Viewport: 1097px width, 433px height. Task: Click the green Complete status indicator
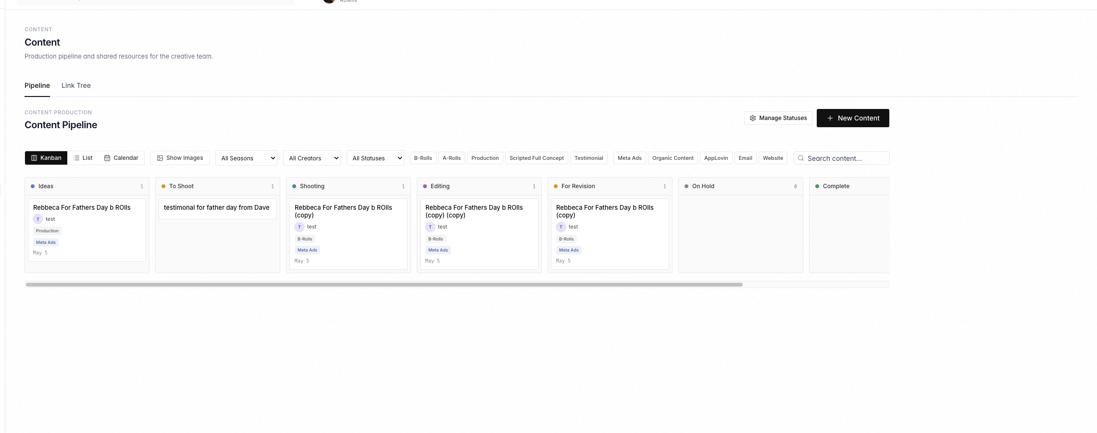[817, 186]
